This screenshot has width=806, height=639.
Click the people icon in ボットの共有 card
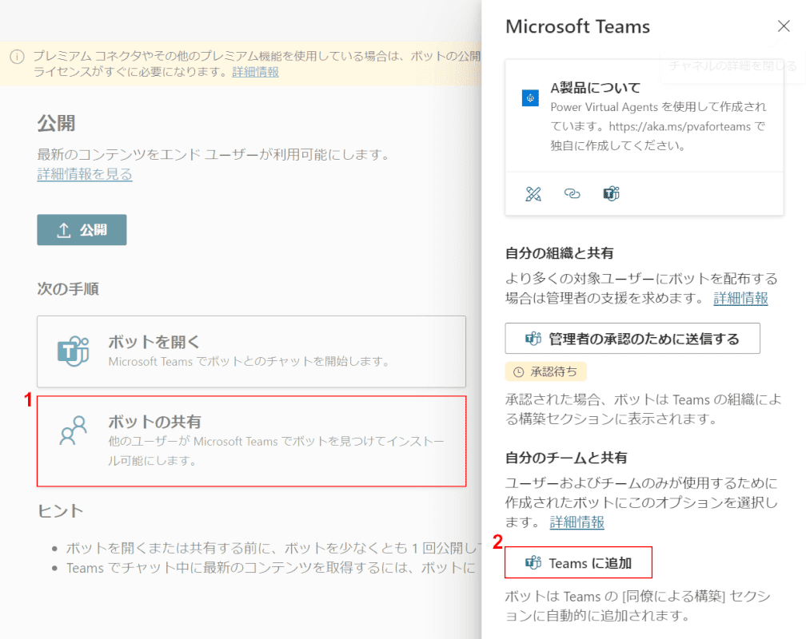point(73,431)
